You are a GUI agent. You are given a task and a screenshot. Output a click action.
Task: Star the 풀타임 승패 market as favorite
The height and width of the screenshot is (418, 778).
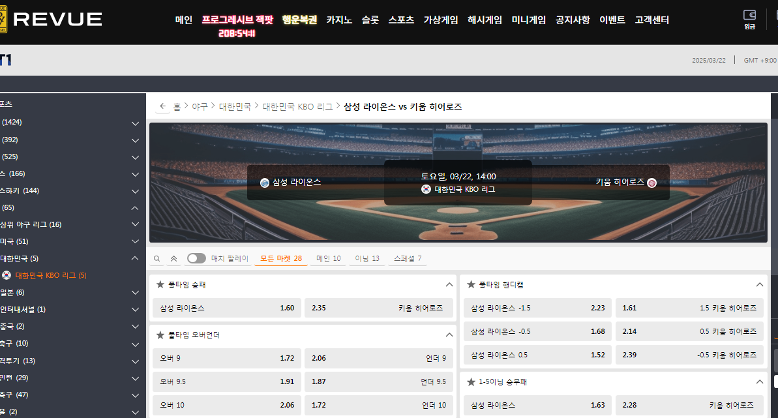[x=160, y=285]
